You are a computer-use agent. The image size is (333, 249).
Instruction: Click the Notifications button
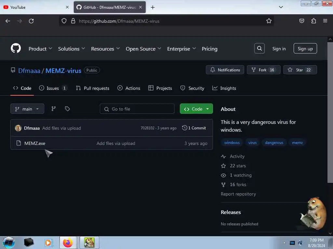225,70
